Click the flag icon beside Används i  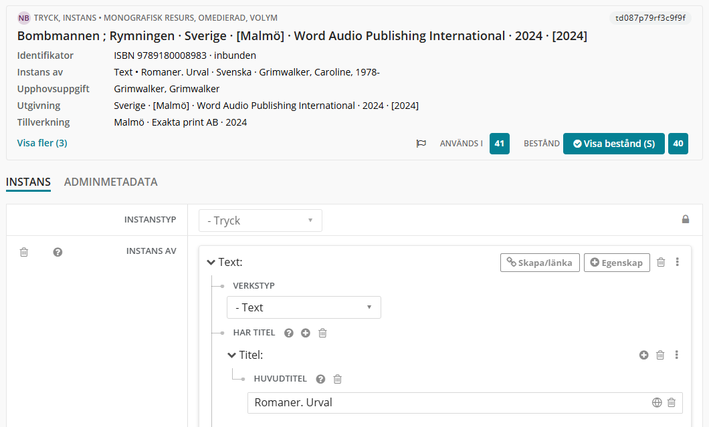[421, 144]
